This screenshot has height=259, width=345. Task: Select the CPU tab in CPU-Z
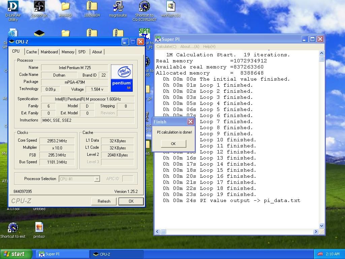coord(16,51)
